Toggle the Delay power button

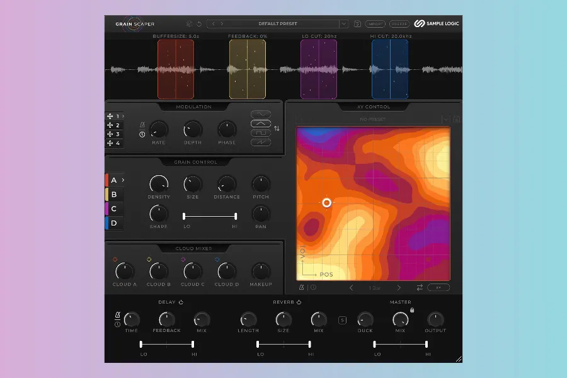point(181,302)
